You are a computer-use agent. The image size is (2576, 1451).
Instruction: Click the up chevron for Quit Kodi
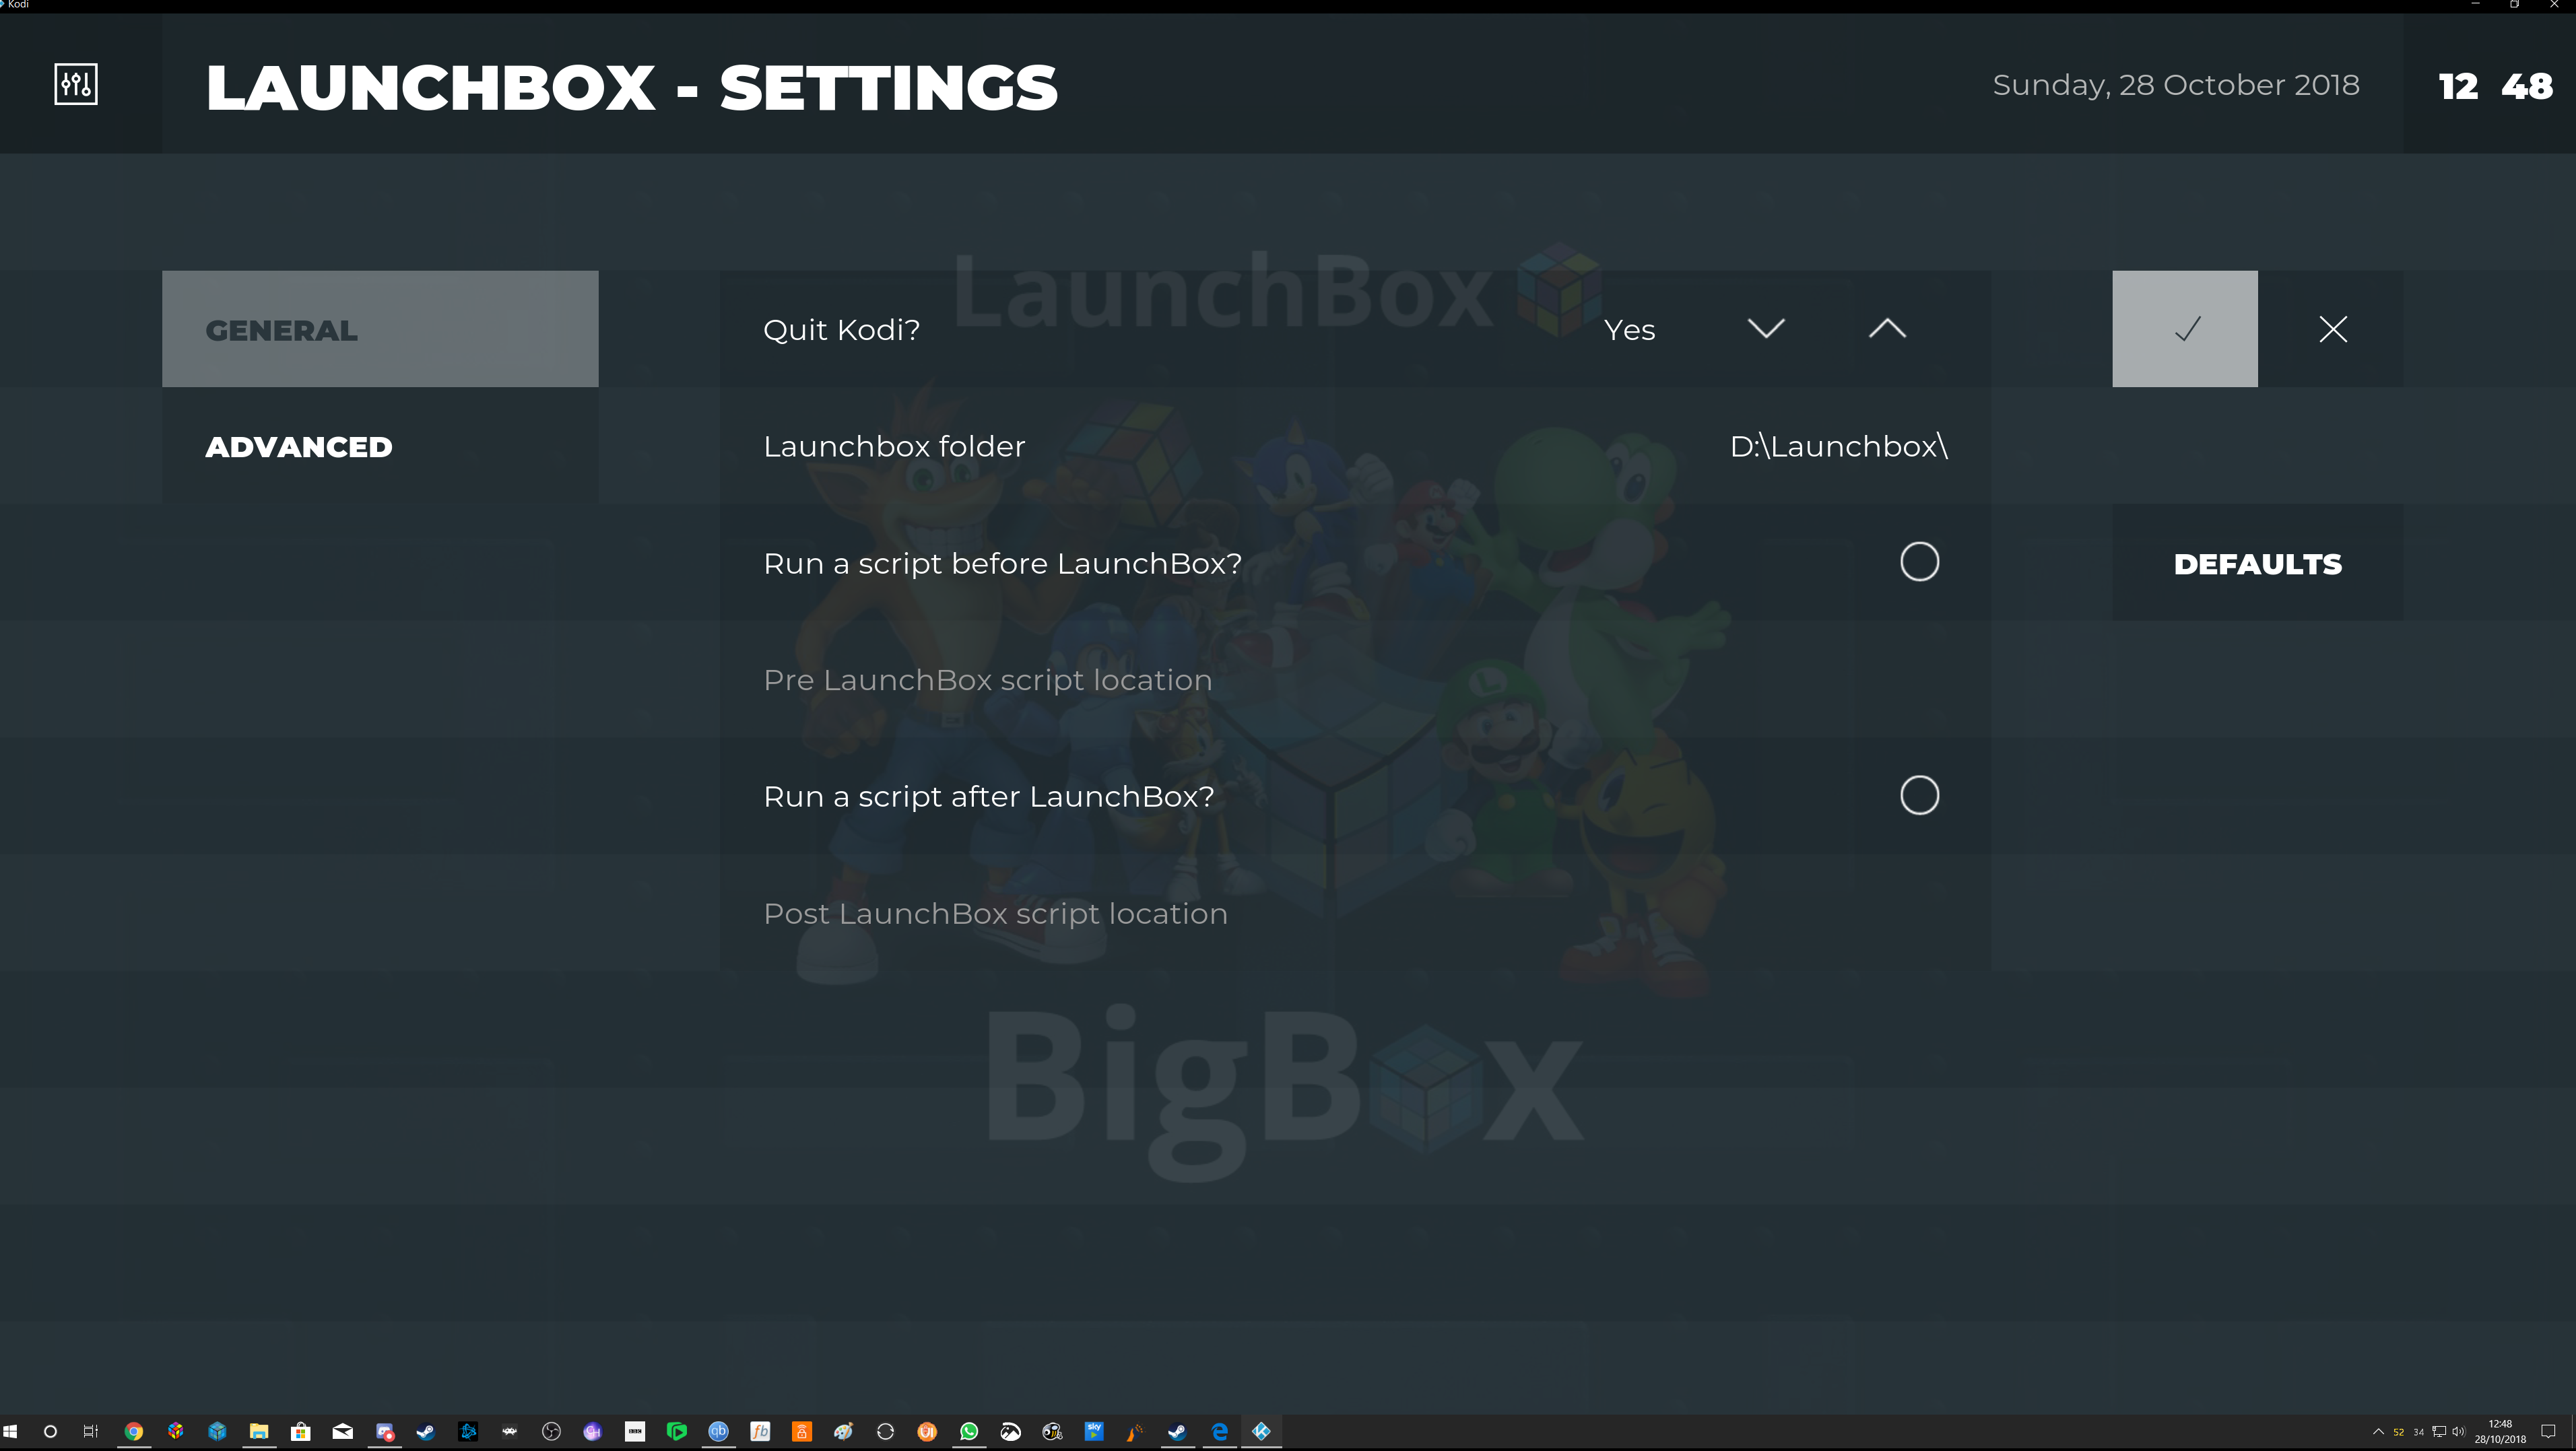click(x=1887, y=329)
